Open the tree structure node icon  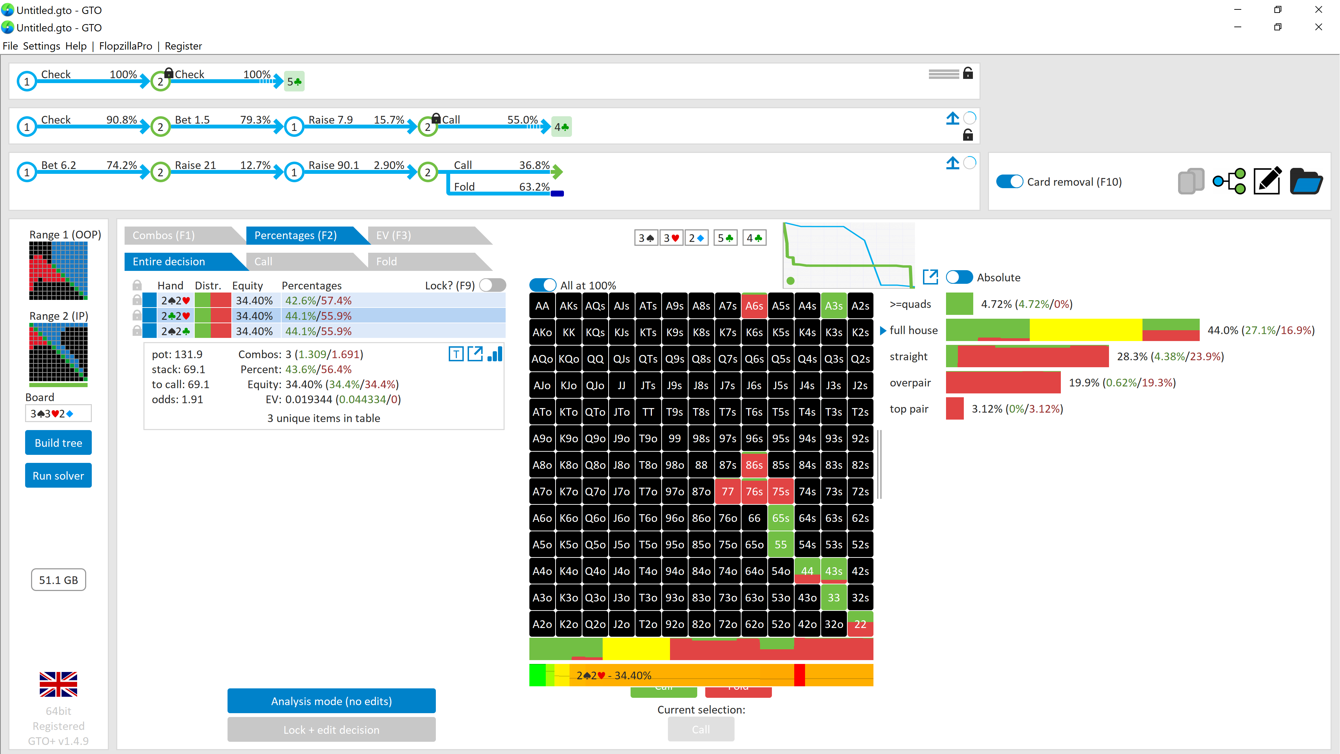[x=1229, y=182]
